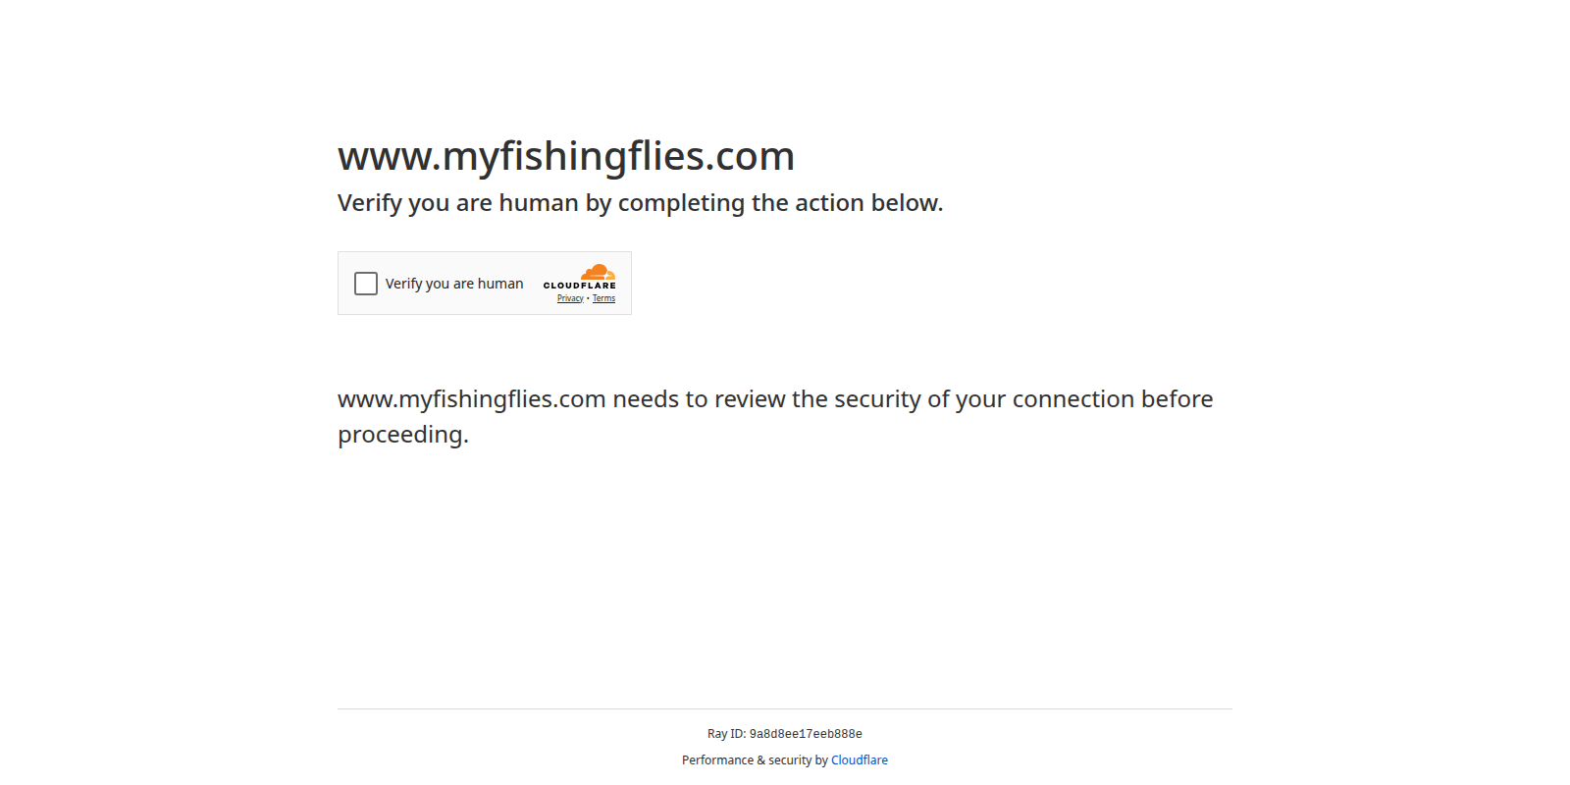Click the www.myfishingflies.com page heading
This screenshot has width=1570, height=785.
(x=566, y=156)
